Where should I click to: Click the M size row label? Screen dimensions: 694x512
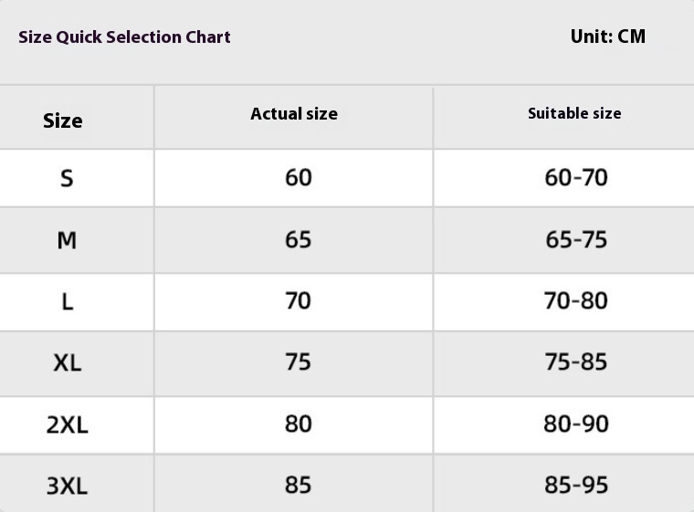(67, 240)
